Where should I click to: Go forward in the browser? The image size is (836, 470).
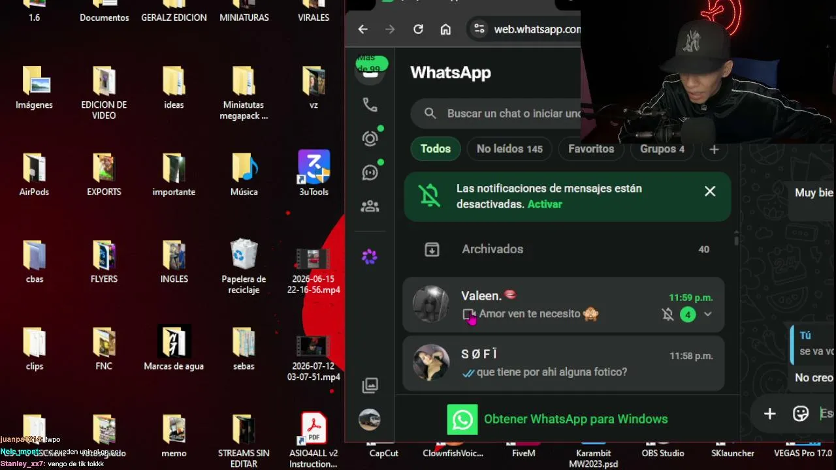391,29
